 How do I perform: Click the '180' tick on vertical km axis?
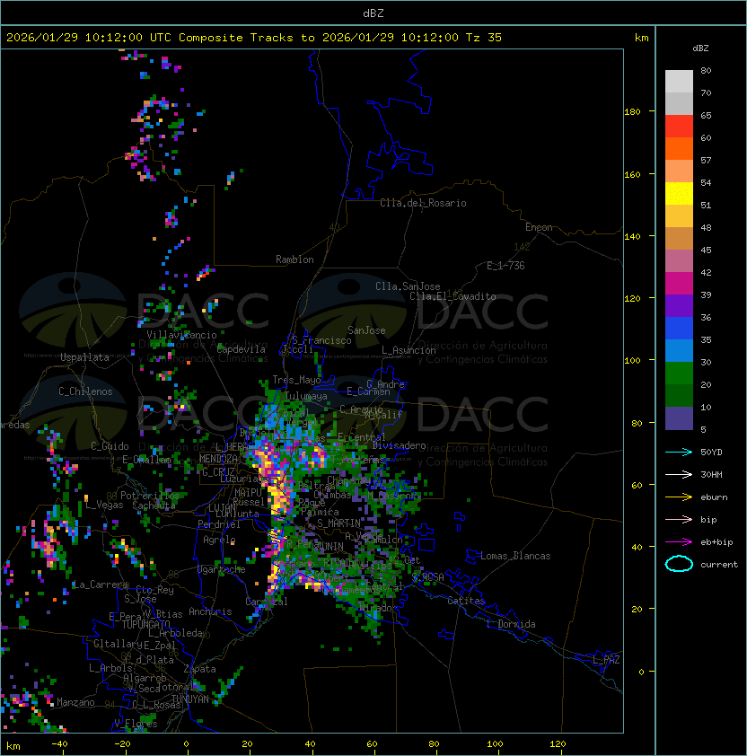pyautogui.click(x=632, y=112)
